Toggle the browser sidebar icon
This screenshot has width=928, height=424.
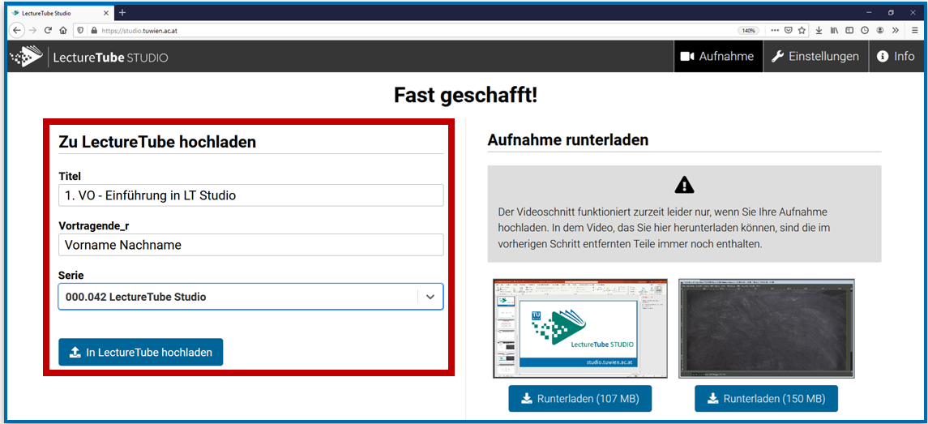click(x=849, y=30)
